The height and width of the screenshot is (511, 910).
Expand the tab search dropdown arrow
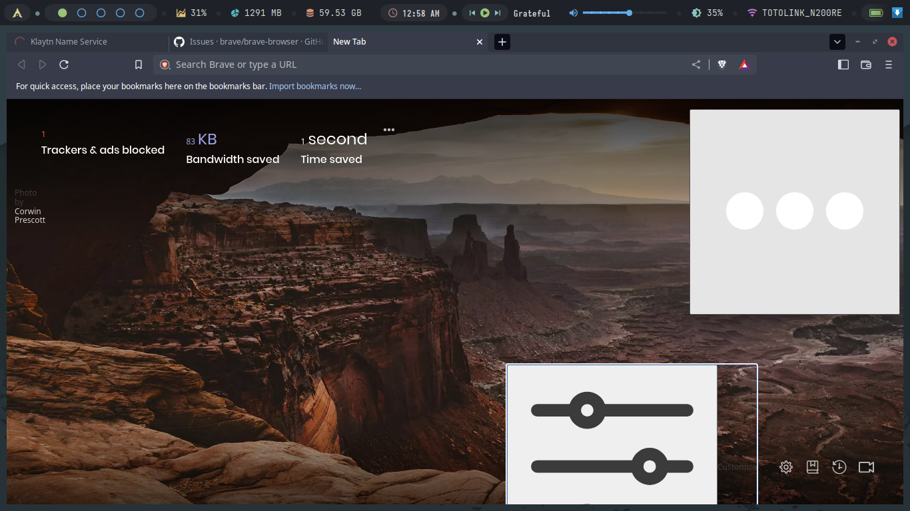(x=837, y=42)
